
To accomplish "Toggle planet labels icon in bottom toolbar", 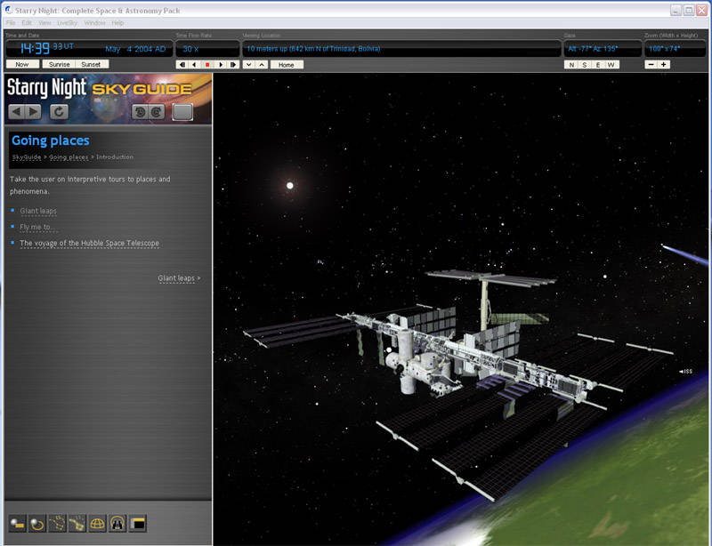I will tap(18, 524).
